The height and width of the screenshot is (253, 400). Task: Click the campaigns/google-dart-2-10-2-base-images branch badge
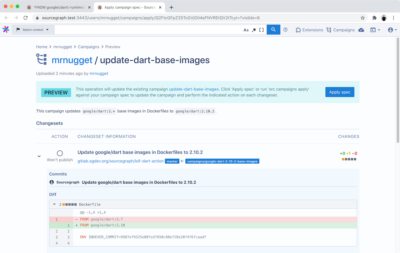pyautogui.click(x=222, y=161)
